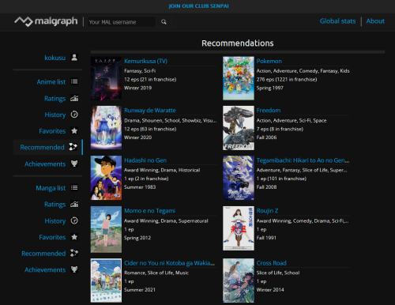
Task: Go to manga Ratings page
Action: (x=55, y=205)
